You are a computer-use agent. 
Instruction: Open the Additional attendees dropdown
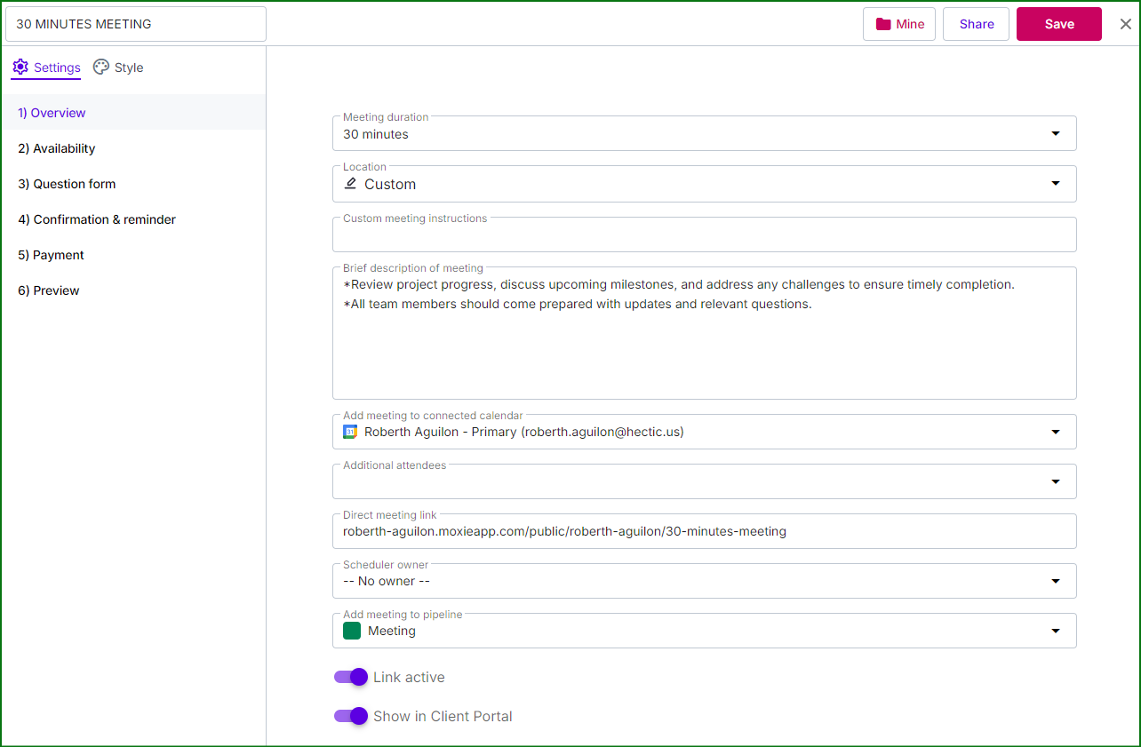point(1055,481)
